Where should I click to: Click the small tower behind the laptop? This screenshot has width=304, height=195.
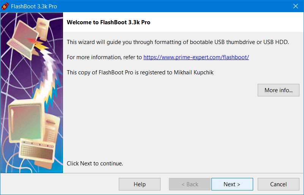pyautogui.click(x=43, y=29)
